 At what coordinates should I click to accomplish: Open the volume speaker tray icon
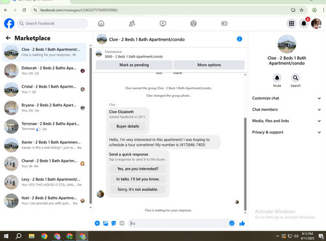296,236
